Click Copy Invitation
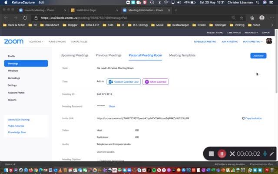Viewport: 278px width, 174px height. point(252,118)
